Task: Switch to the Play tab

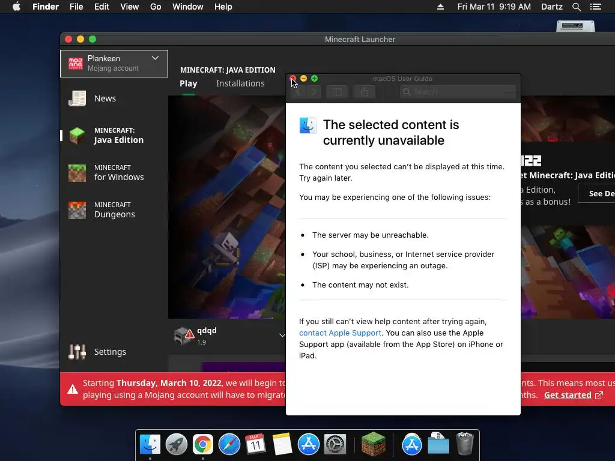Action: tap(188, 83)
